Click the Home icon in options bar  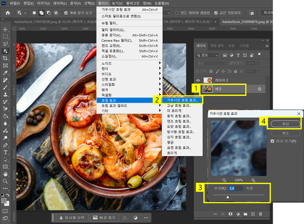8,13
